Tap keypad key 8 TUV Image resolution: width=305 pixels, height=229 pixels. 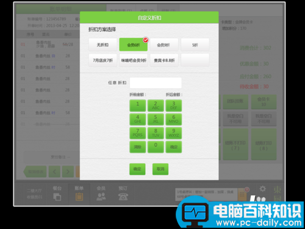click(x=156, y=133)
